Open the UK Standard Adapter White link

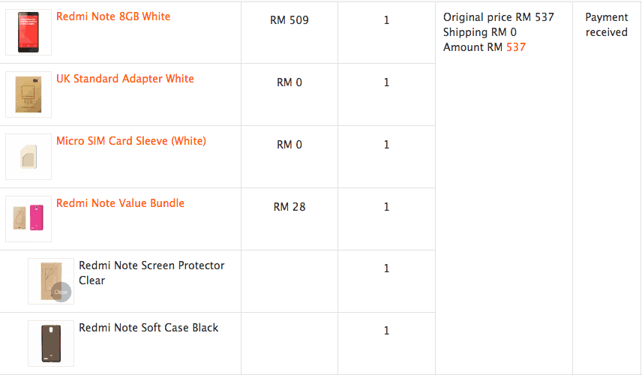point(124,79)
